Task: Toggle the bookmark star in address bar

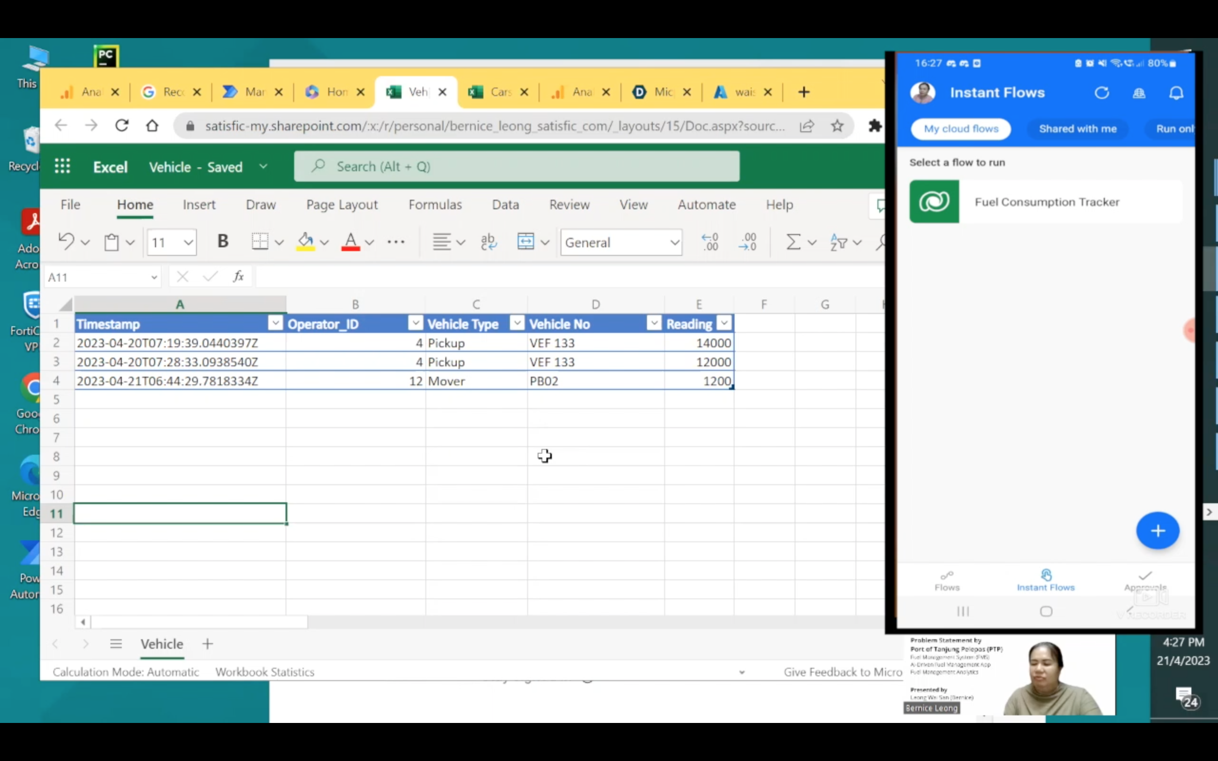Action: pyautogui.click(x=836, y=126)
